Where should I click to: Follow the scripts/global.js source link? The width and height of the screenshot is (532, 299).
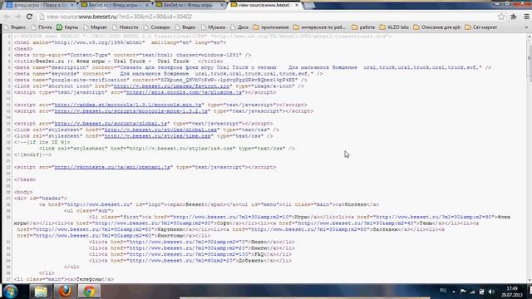click(111, 124)
